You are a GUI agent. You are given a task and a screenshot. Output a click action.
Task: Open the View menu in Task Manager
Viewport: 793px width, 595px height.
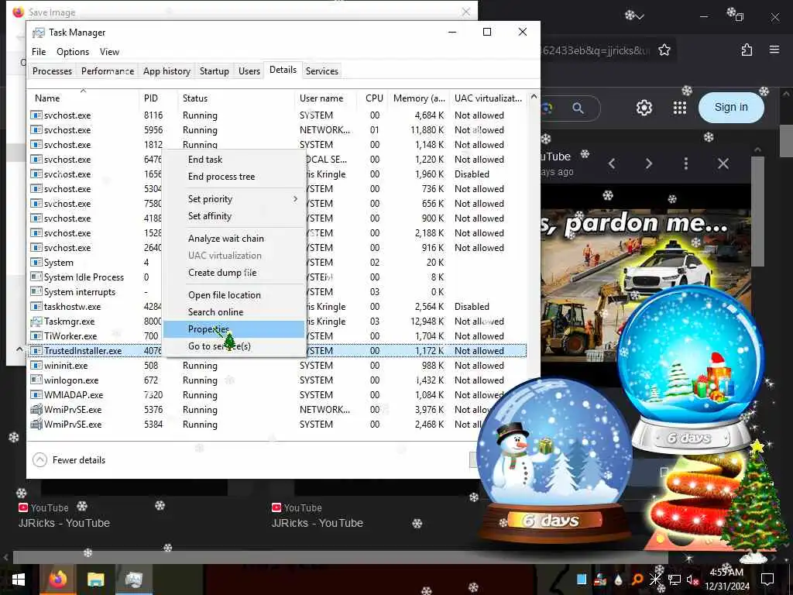(x=109, y=52)
